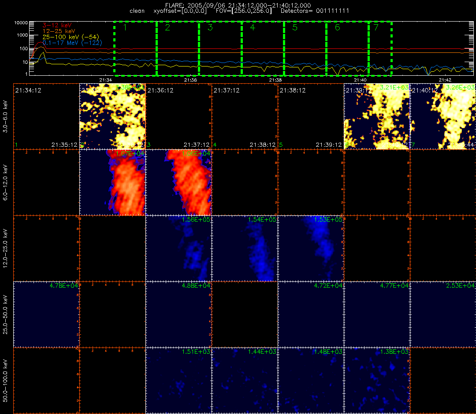Select interval marker 5 on the light curve

(295, 27)
